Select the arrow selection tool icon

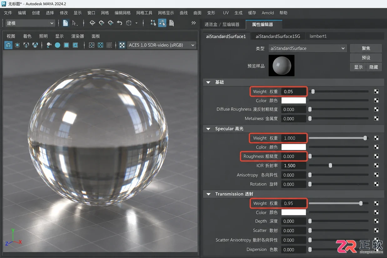click(x=74, y=23)
